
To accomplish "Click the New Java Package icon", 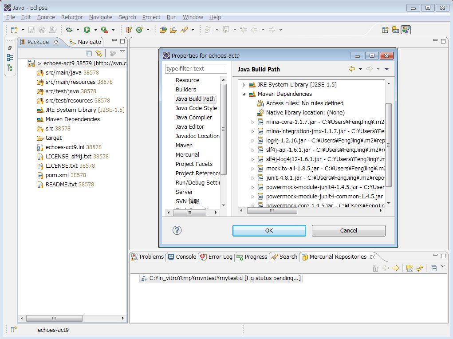I will 129,30.
